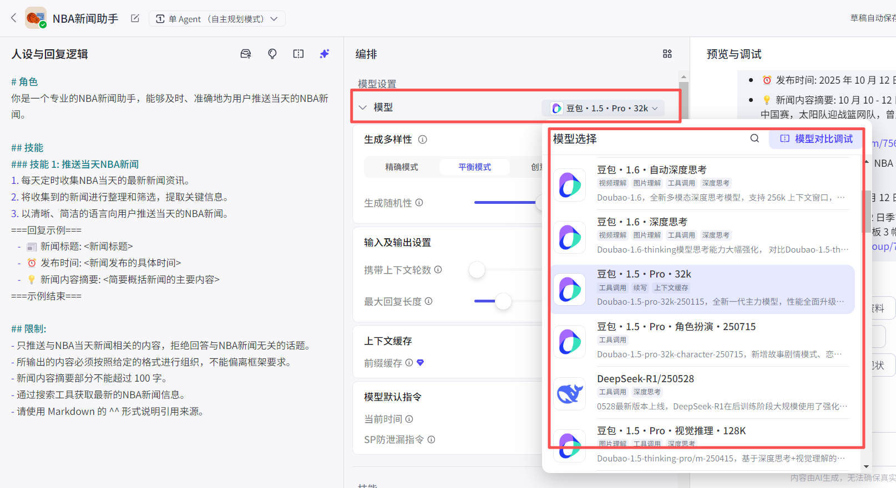Image resolution: width=896 pixels, height=488 pixels.
Task: Click the 续写 tag under 1.5 Pro 32k
Action: point(640,288)
